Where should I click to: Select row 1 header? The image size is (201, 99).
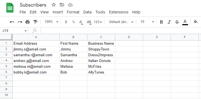tap(6, 43)
